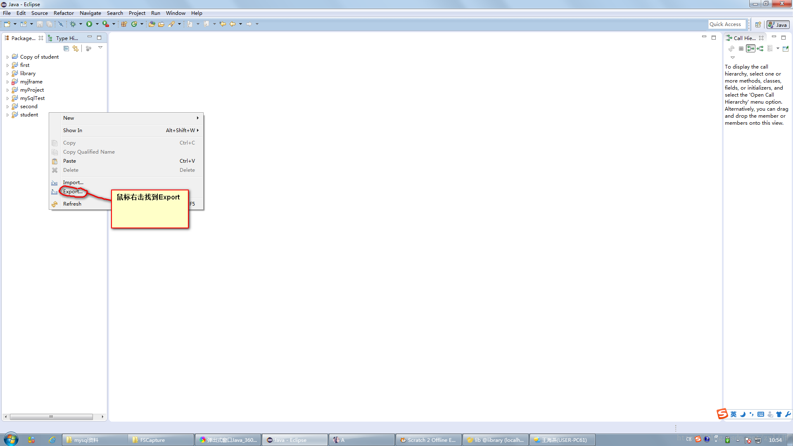Open 'Show In' context menu entry
This screenshot has height=446, width=793.
(126, 130)
